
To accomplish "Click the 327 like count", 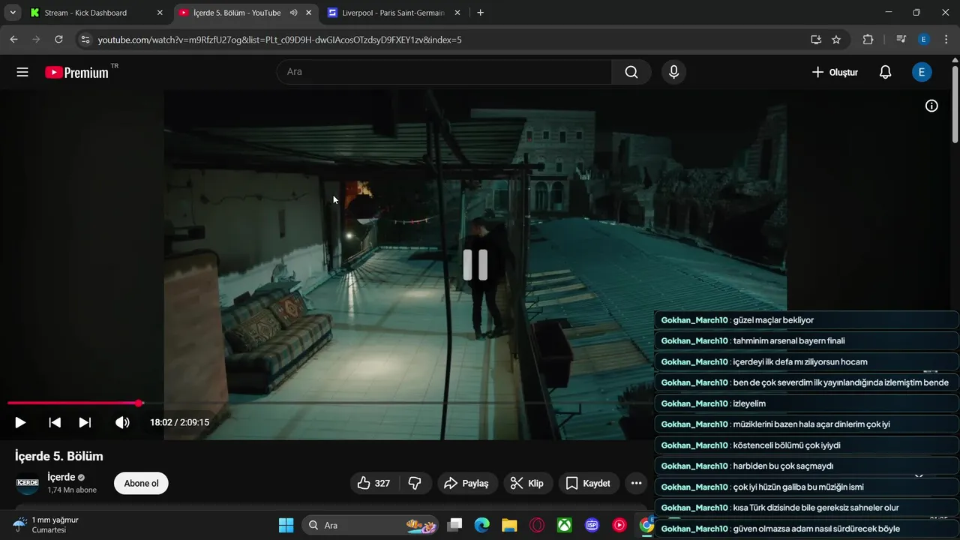I will pos(382,483).
